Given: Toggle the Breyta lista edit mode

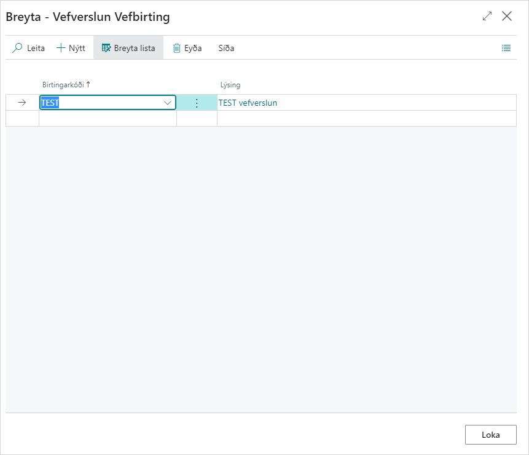Looking at the screenshot, I should pyautogui.click(x=128, y=48).
